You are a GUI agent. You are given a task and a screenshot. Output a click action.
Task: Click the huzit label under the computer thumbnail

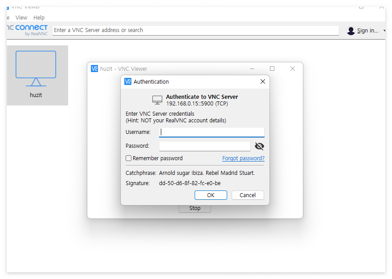[36, 95]
